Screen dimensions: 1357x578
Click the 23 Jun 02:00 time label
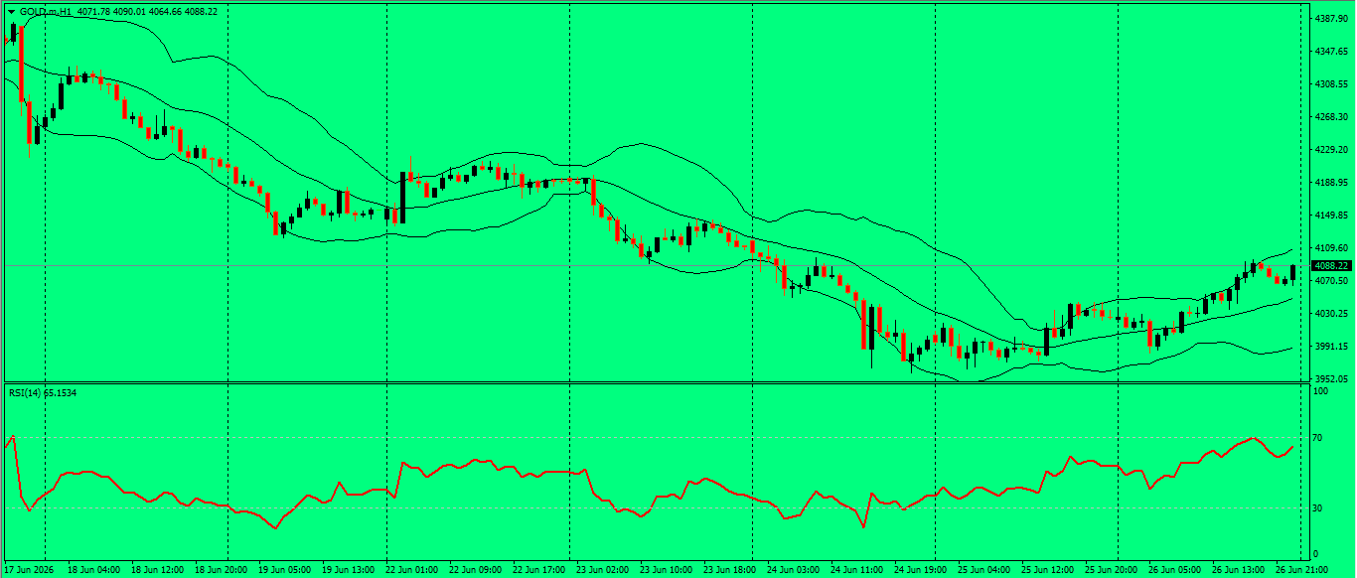603,570
